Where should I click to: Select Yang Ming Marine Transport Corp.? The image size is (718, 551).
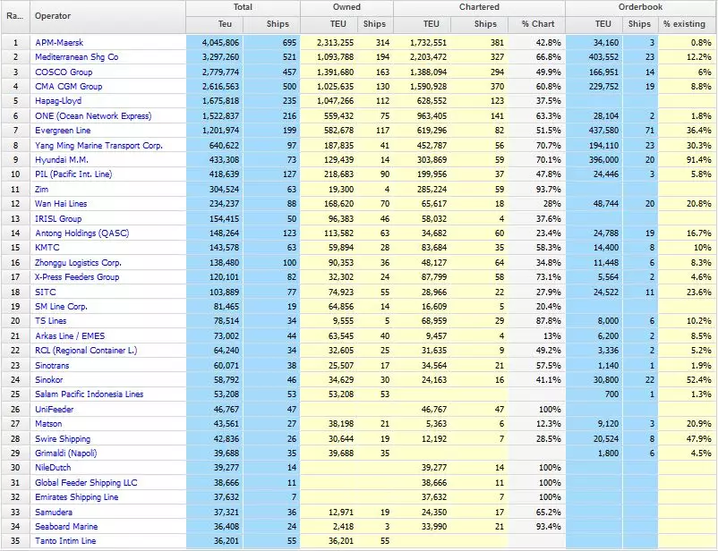(x=98, y=146)
